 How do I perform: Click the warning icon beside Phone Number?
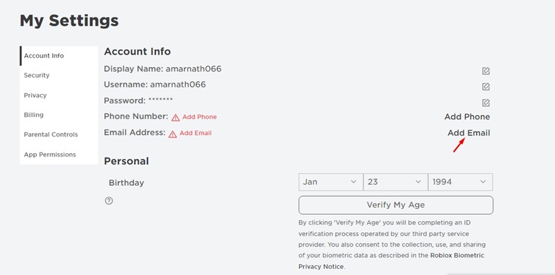176,117
